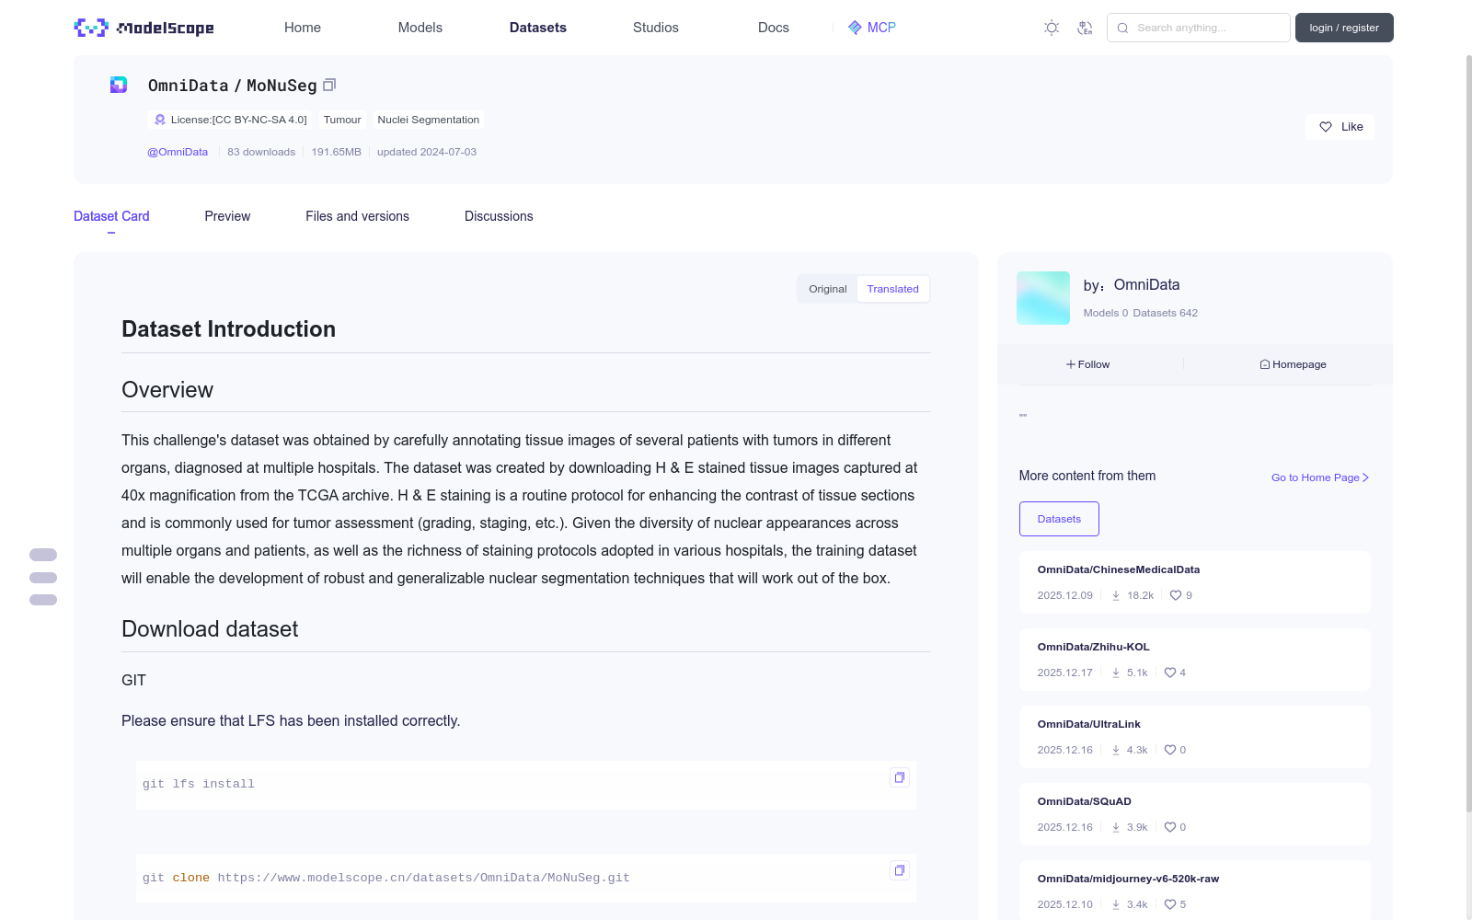Click the MCP diamond icon
Viewport: 1472px width, 920px height.
pos(855,28)
